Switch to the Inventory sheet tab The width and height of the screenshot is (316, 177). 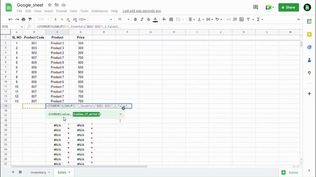39,173
